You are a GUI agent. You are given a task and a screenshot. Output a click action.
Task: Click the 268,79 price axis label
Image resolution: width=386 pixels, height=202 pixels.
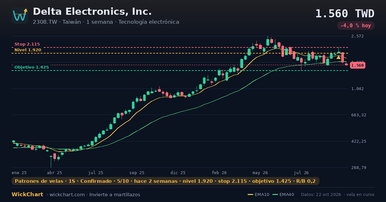[358, 168]
